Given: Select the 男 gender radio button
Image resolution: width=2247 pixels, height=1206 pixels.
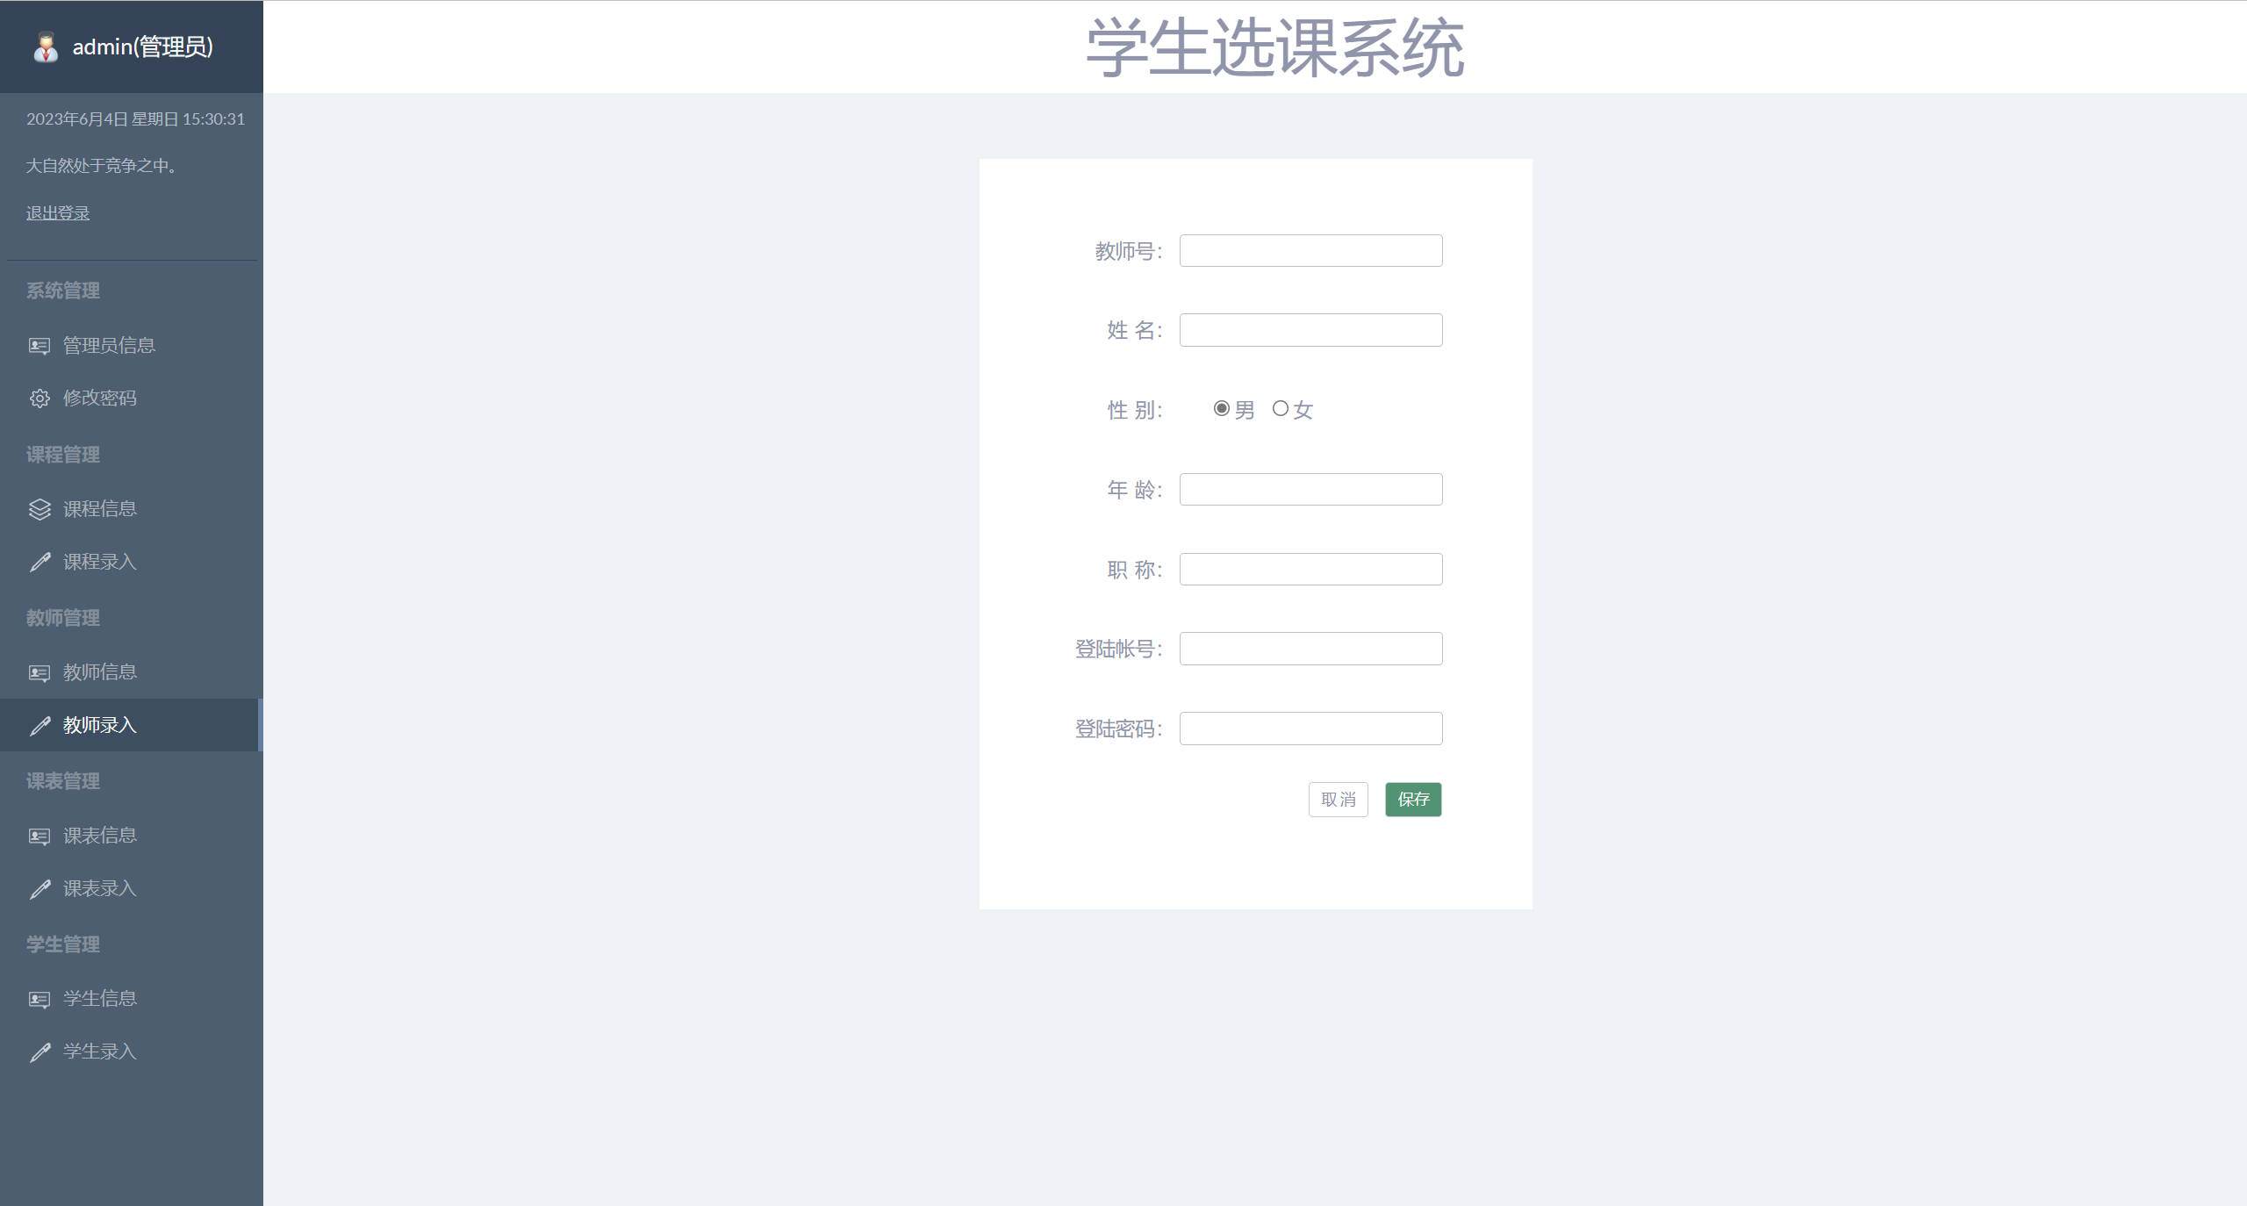Looking at the screenshot, I should (1220, 408).
